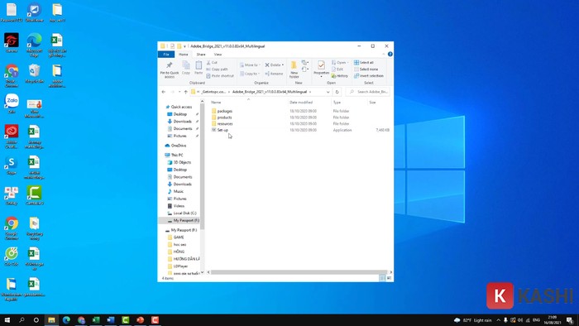Image resolution: width=579 pixels, height=326 pixels.
Task: Click Cut in the Clipboard group
Action: [213, 63]
